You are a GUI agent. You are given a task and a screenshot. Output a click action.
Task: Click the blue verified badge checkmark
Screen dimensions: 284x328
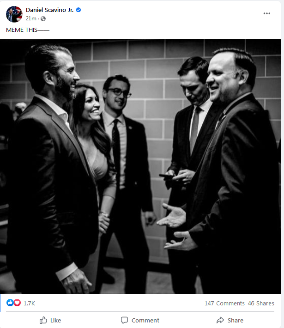[x=79, y=10]
